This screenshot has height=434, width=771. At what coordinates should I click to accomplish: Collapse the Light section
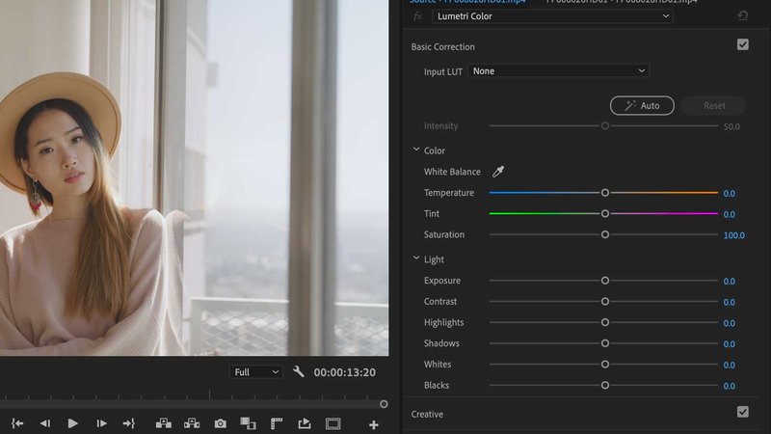pos(416,258)
